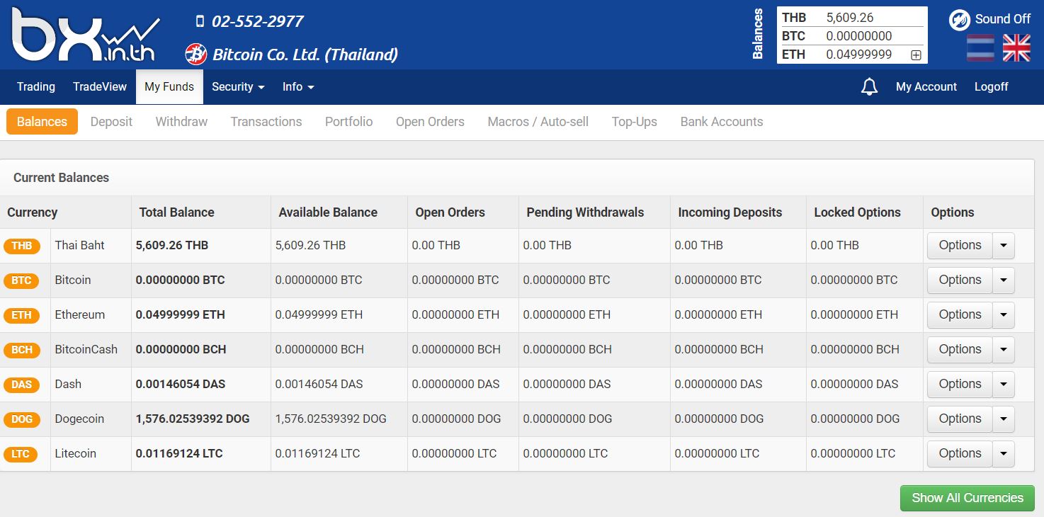The width and height of the screenshot is (1044, 517).
Task: Click the orange BTC currency badge
Action: [22, 280]
